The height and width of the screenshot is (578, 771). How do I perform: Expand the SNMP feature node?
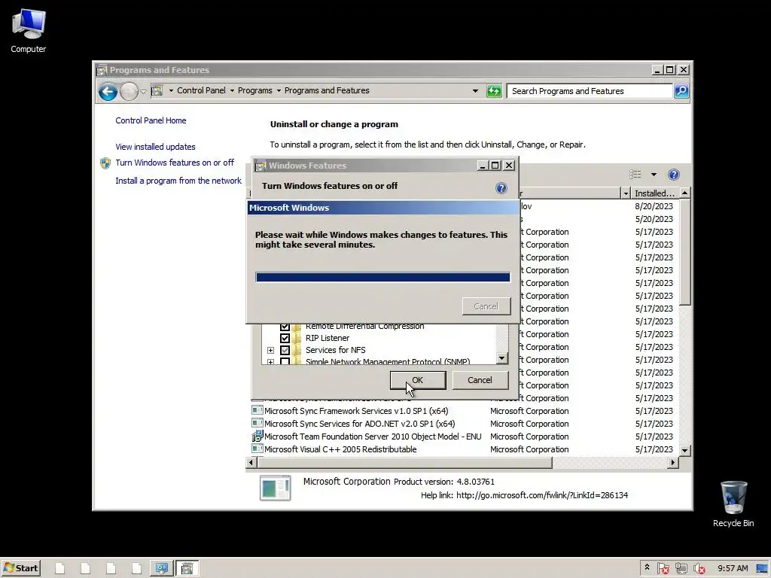click(x=270, y=362)
